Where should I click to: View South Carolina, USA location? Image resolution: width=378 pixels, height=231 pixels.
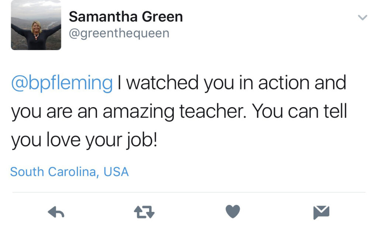click(69, 172)
